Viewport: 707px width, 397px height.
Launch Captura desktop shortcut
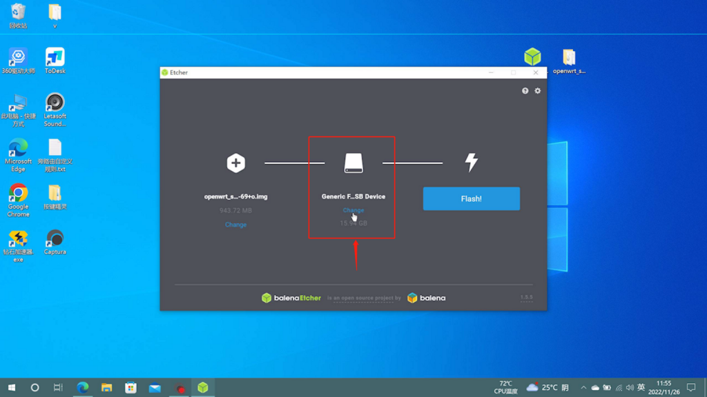coord(55,242)
